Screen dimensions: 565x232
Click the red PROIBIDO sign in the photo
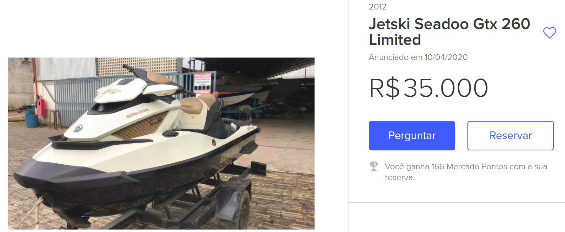coord(203,83)
